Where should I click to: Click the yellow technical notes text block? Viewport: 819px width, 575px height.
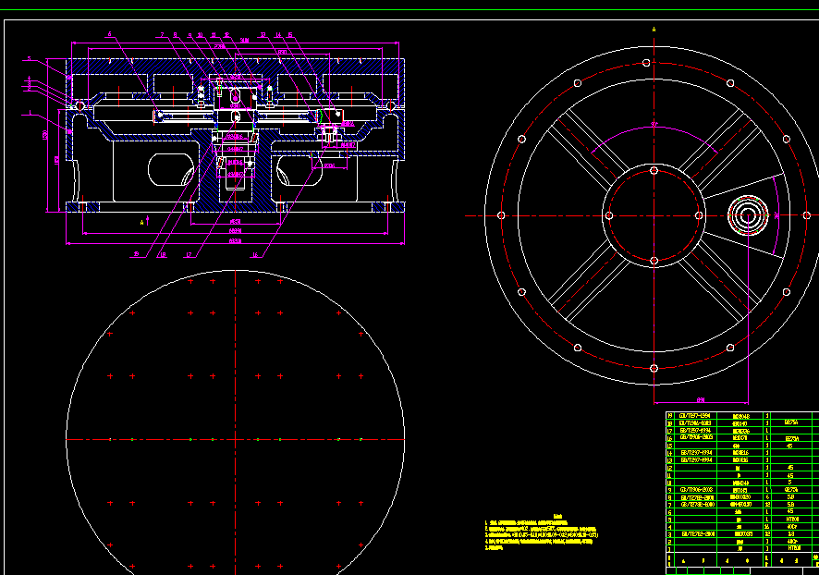click(x=541, y=533)
